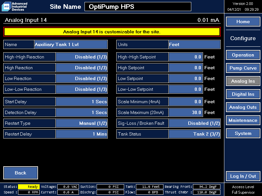Go to the Home screen
Viewport: 262px width, 196px height.
[243, 22]
